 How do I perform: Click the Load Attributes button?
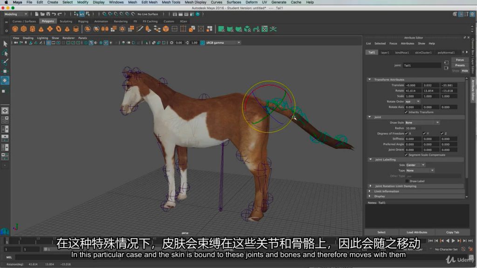417,232
